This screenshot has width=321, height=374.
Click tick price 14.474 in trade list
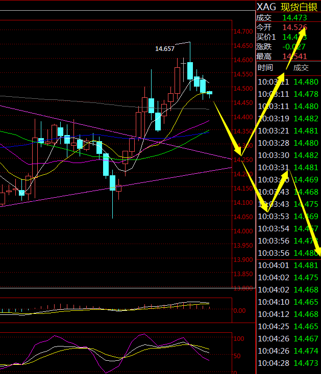point(306,351)
